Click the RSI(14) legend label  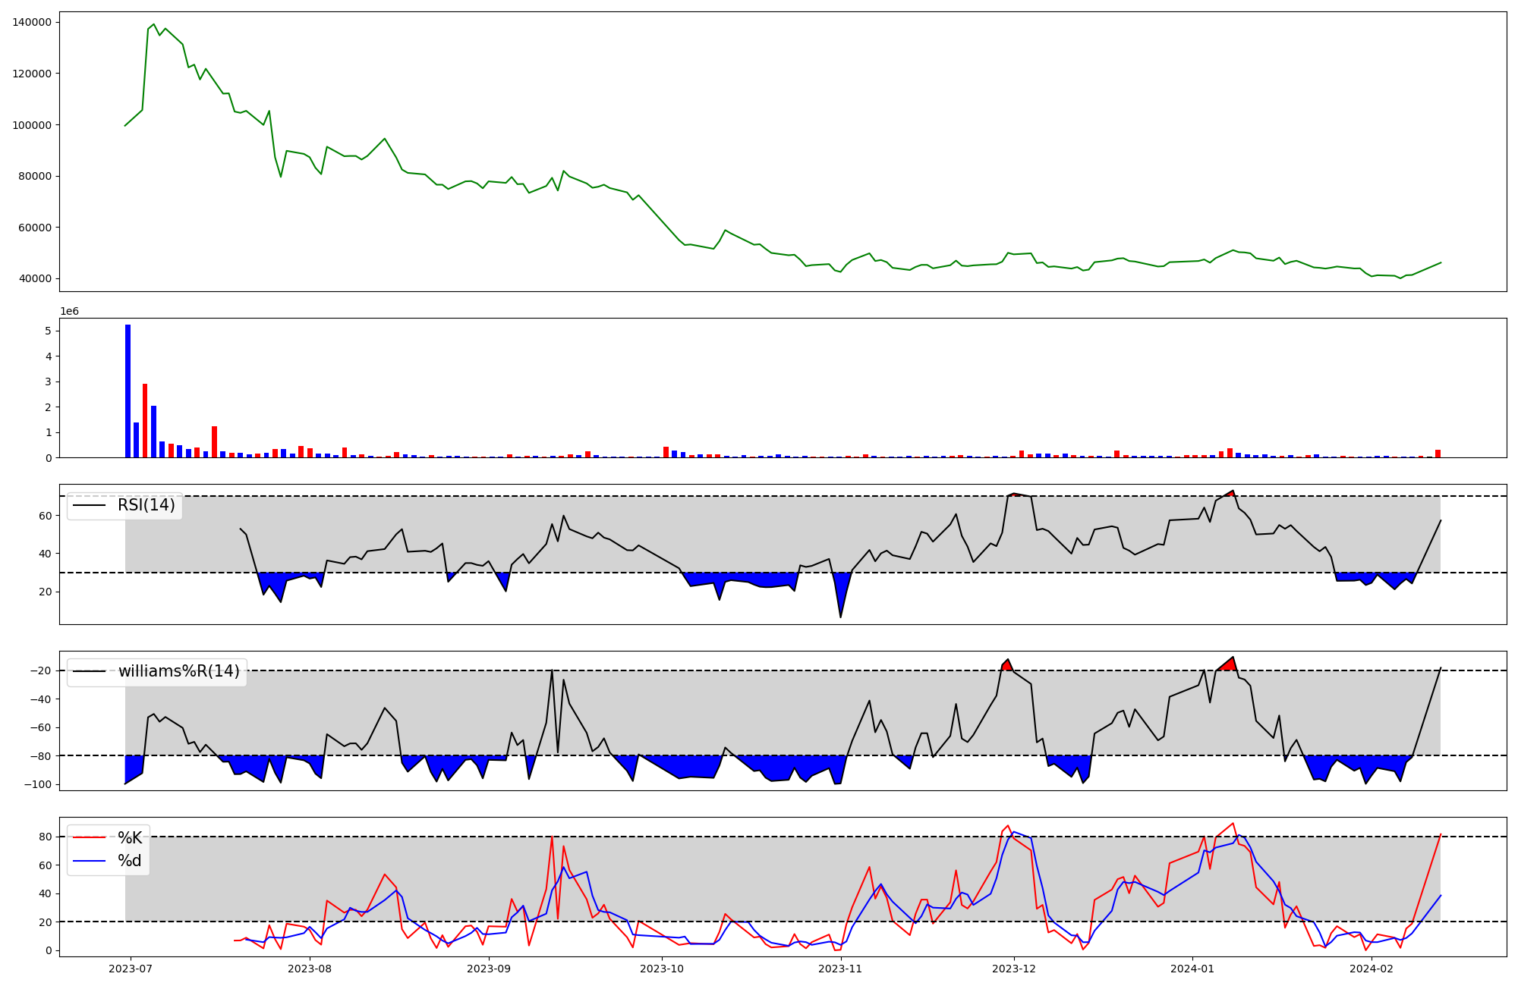tap(146, 505)
